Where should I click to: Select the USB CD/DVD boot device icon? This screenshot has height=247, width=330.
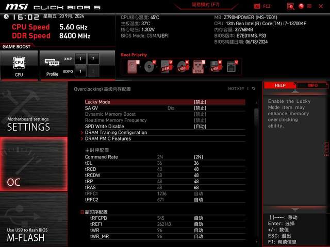tap(183, 67)
